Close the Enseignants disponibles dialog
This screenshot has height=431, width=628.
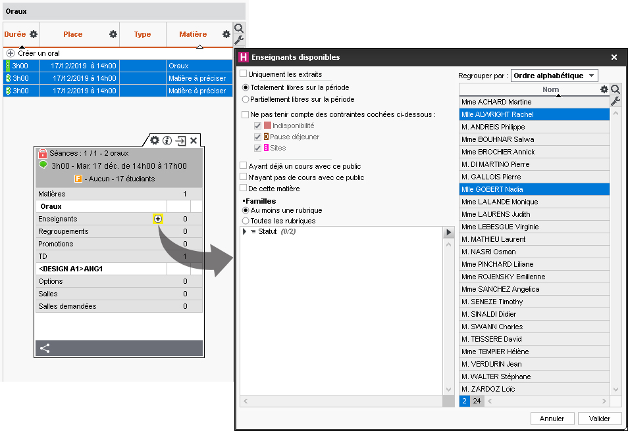(614, 57)
